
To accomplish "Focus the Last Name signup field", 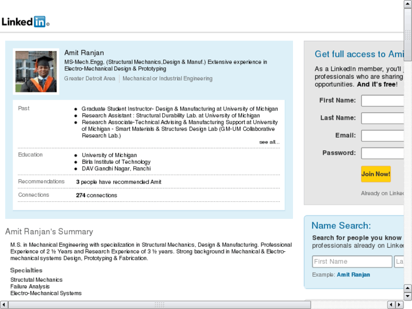I will 383,118.
